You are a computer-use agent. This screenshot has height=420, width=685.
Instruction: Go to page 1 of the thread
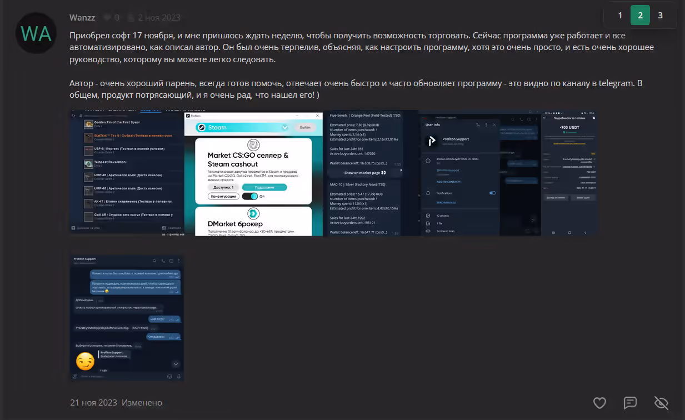[620, 16]
